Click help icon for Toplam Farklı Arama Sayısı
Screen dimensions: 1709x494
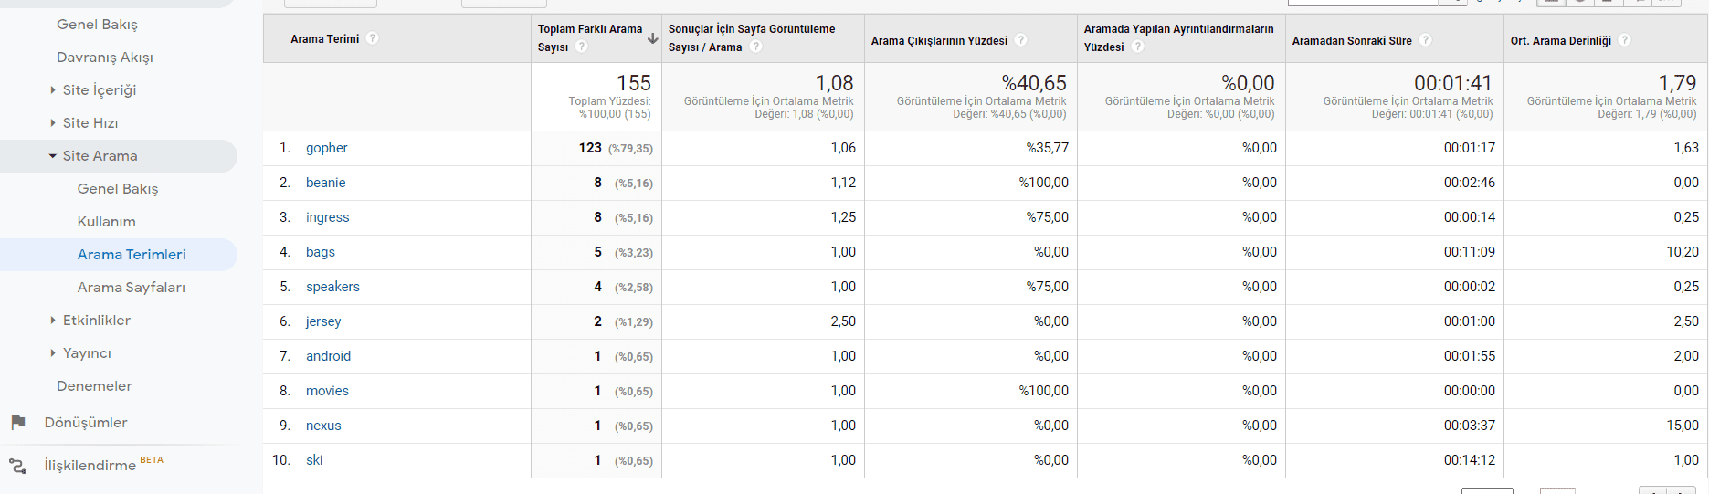pyautogui.click(x=582, y=47)
